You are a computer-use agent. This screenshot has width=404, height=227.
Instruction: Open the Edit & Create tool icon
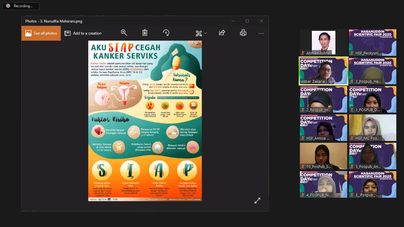coord(199,33)
